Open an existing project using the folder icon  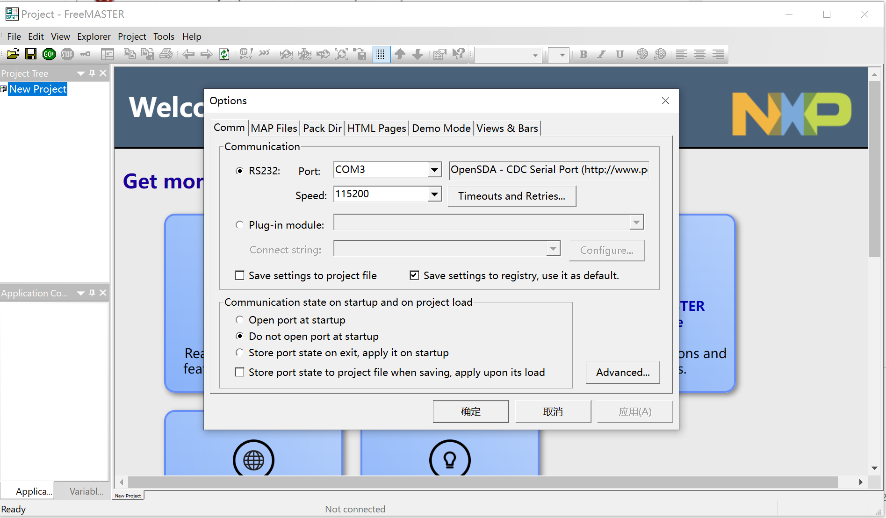pos(13,54)
